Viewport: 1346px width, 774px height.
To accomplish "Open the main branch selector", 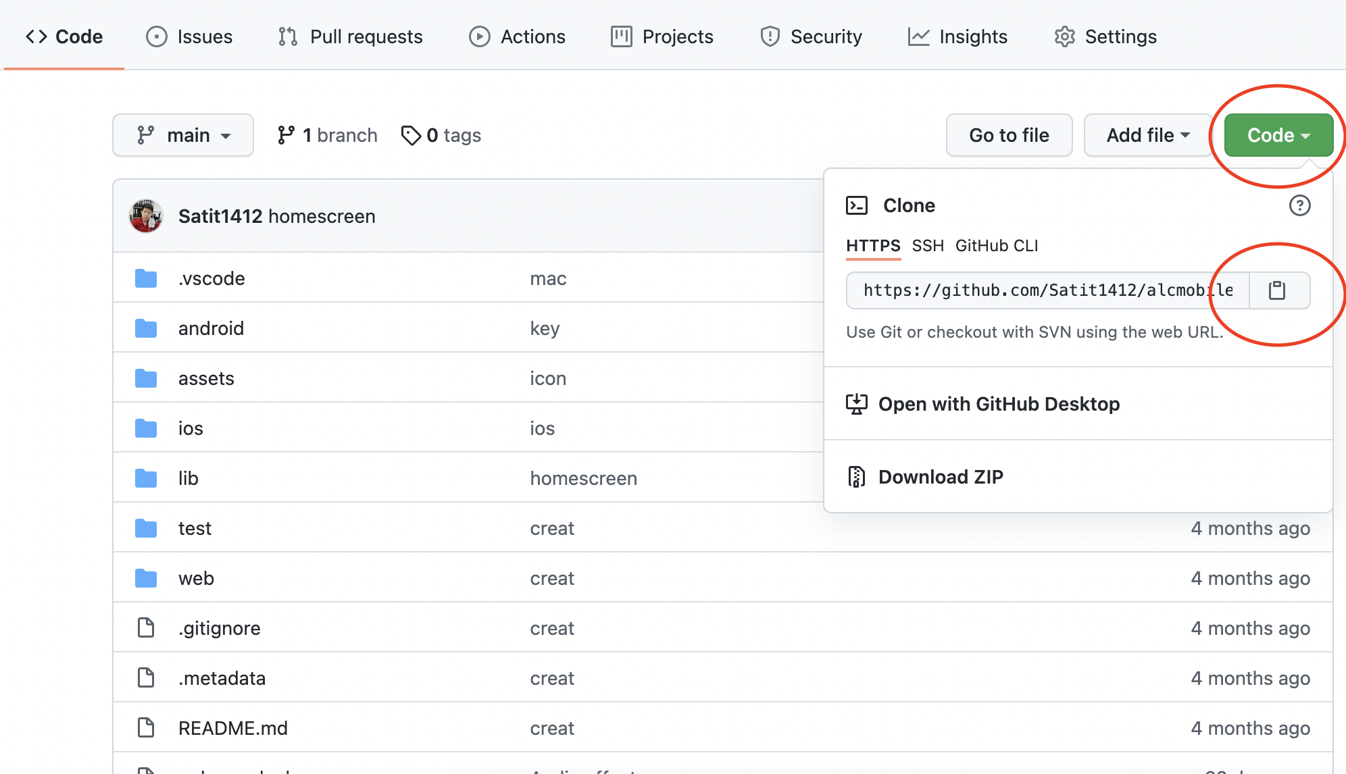I will click(x=182, y=135).
